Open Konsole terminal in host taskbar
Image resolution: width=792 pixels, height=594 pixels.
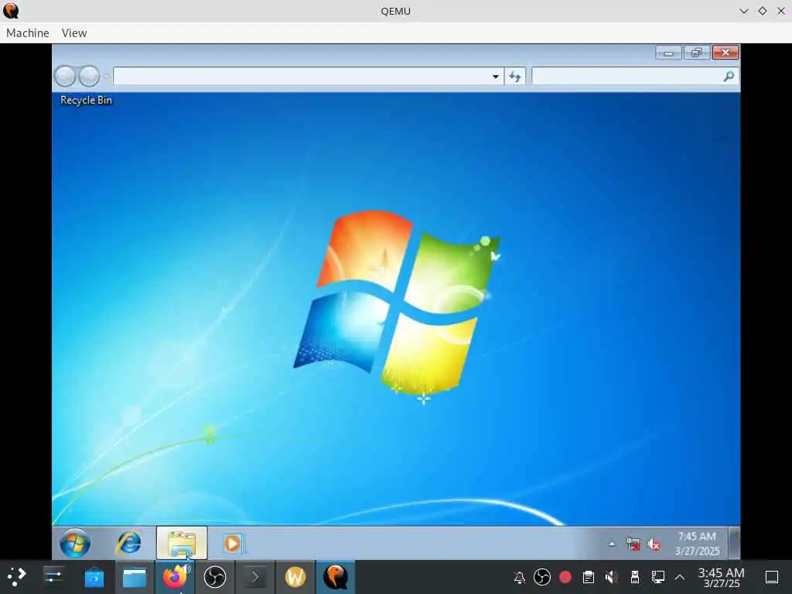pyautogui.click(x=255, y=577)
